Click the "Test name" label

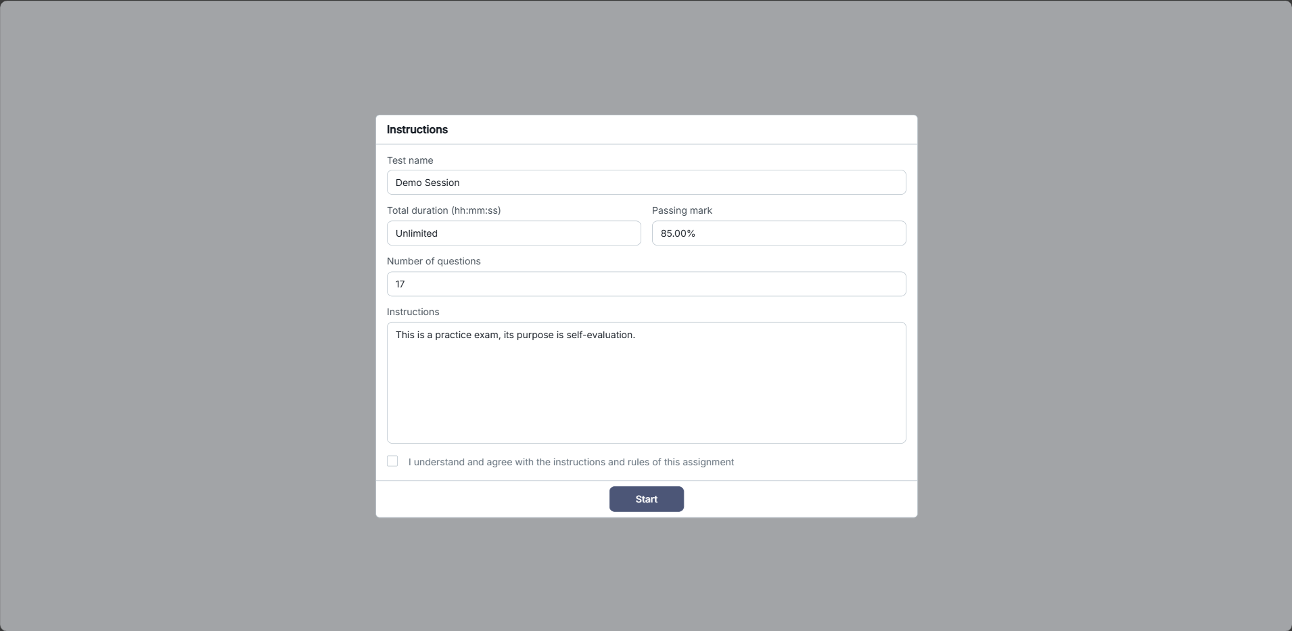pyautogui.click(x=410, y=160)
